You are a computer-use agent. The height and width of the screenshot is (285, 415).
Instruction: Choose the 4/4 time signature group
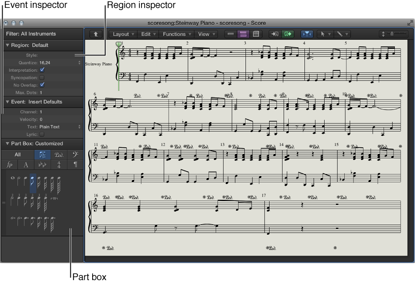pos(59,164)
